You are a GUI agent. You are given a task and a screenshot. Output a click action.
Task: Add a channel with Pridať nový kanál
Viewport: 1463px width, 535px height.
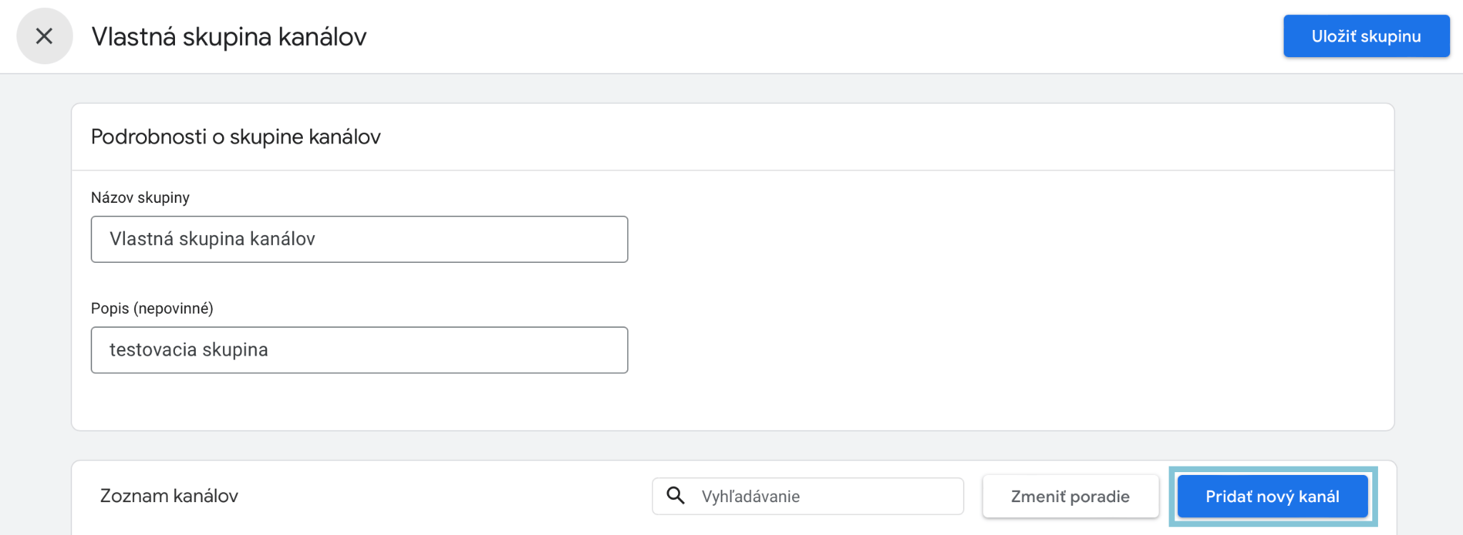click(1272, 496)
